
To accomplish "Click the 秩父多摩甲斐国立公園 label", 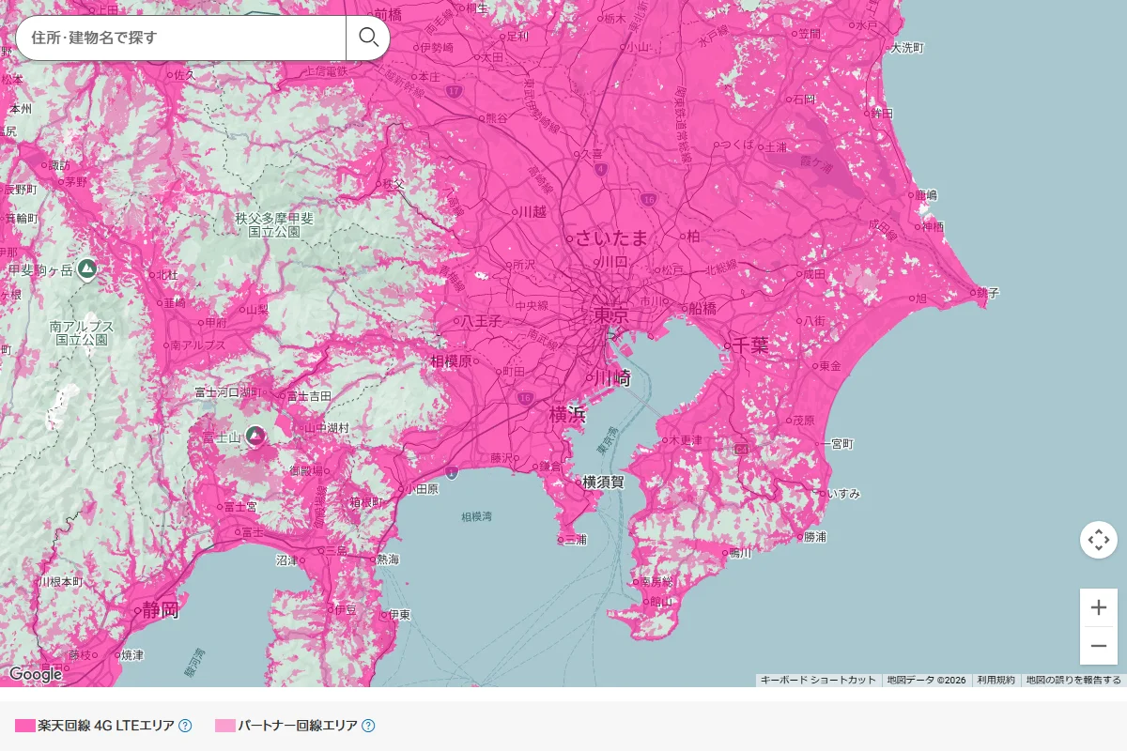I will tap(274, 224).
